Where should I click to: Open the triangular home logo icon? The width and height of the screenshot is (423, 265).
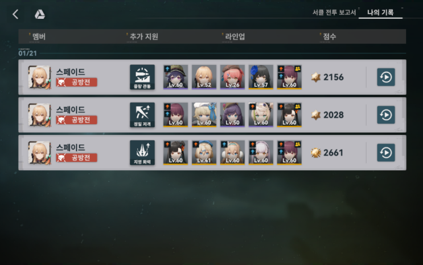tap(40, 14)
